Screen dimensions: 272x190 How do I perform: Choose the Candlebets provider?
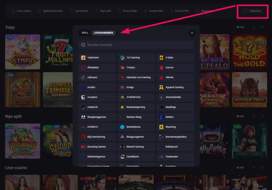pyautogui.click(x=136, y=157)
